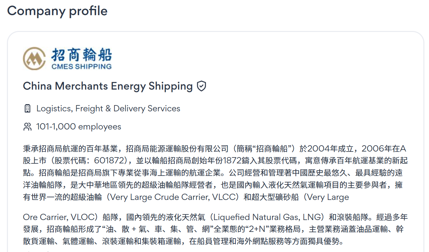Click the verified shield badge icon
This screenshot has height=252, width=429.
[201, 86]
